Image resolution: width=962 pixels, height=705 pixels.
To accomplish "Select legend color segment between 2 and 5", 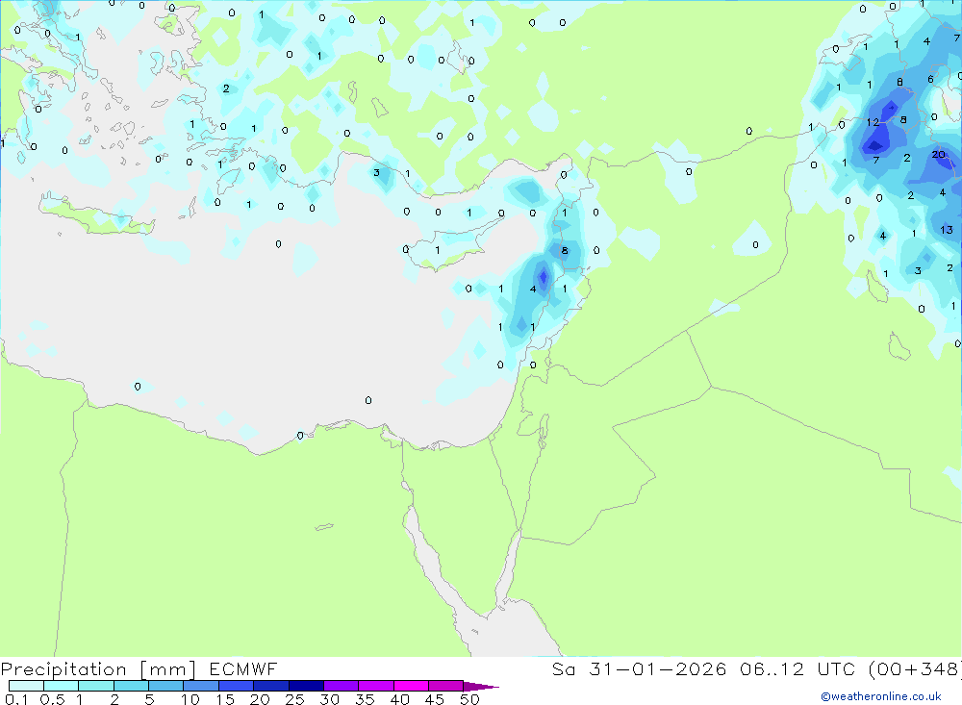I will click(131, 686).
